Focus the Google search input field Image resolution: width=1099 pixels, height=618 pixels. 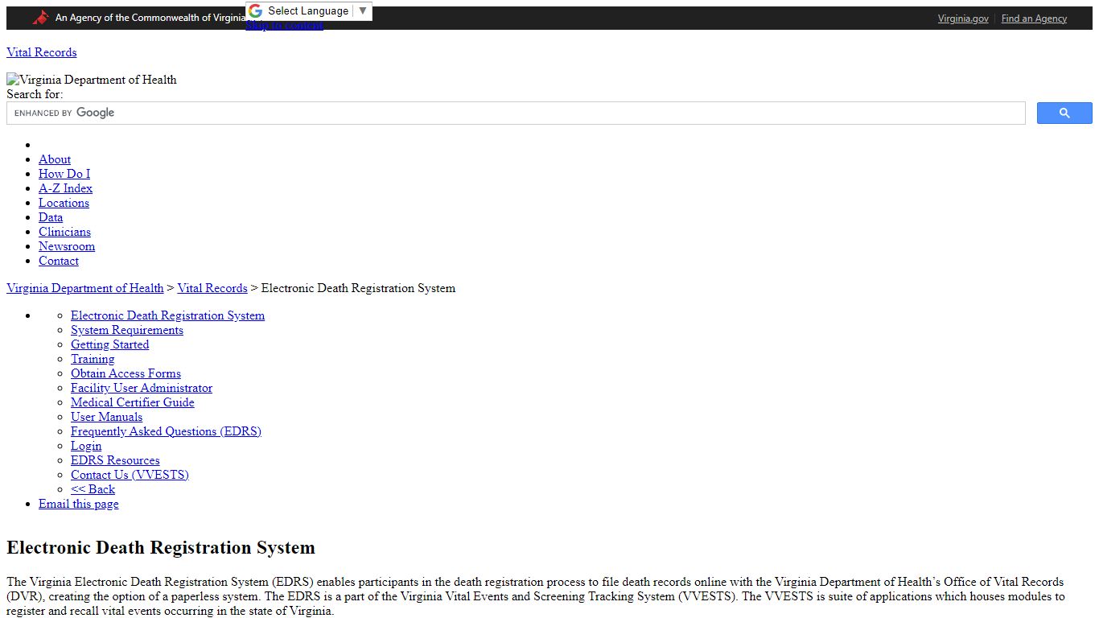click(516, 113)
